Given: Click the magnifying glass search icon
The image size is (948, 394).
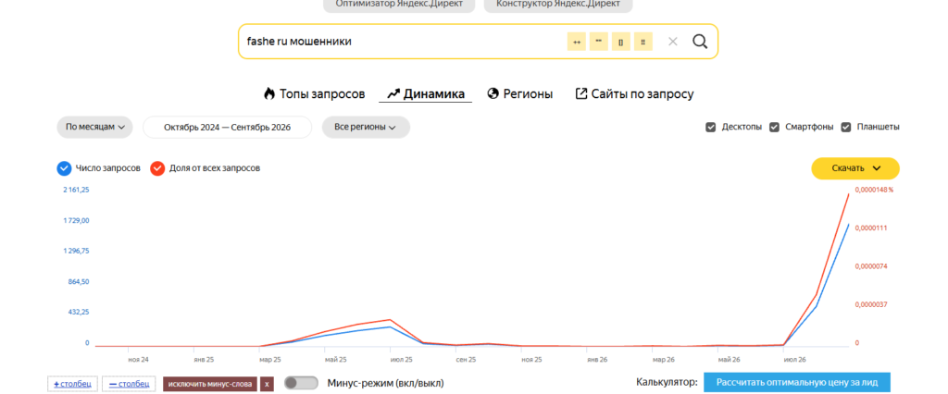Looking at the screenshot, I should click(700, 42).
